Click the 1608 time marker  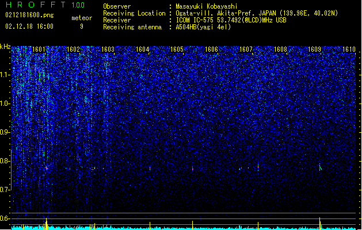[x=280, y=49]
